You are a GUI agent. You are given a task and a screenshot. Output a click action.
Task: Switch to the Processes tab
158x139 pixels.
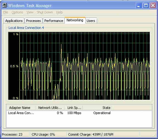(34, 21)
